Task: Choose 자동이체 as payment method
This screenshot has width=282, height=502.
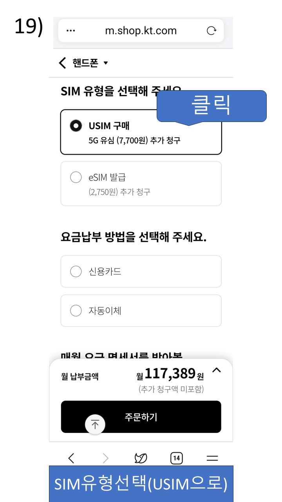Action: point(141,311)
